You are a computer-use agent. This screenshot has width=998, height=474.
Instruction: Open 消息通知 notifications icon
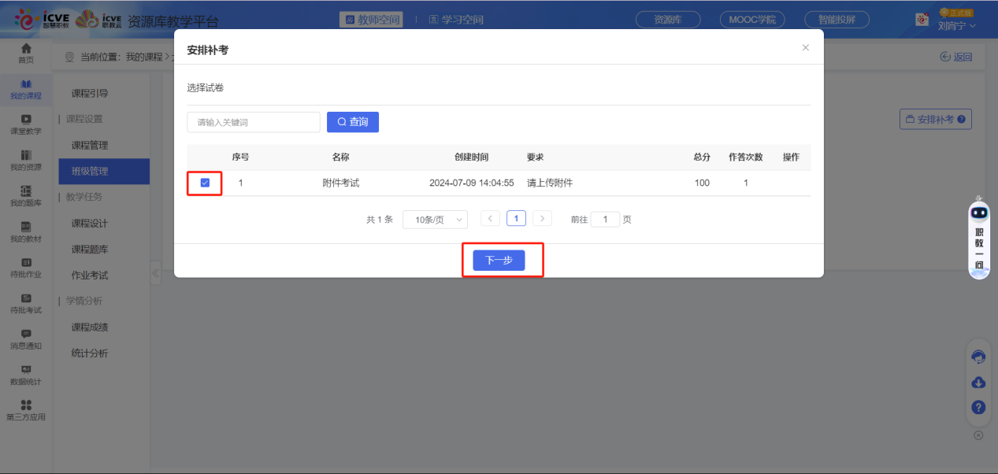tap(26, 337)
